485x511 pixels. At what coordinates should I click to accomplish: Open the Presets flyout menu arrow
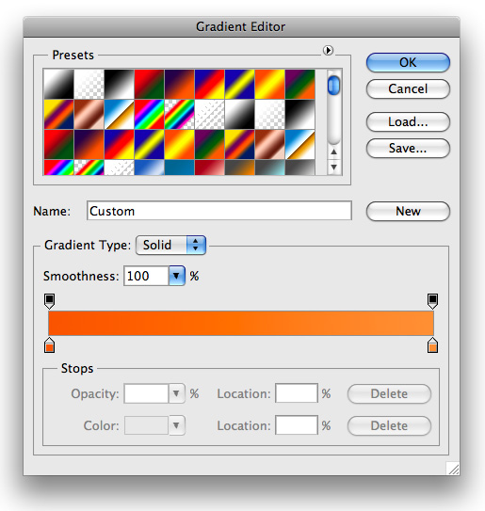click(328, 51)
